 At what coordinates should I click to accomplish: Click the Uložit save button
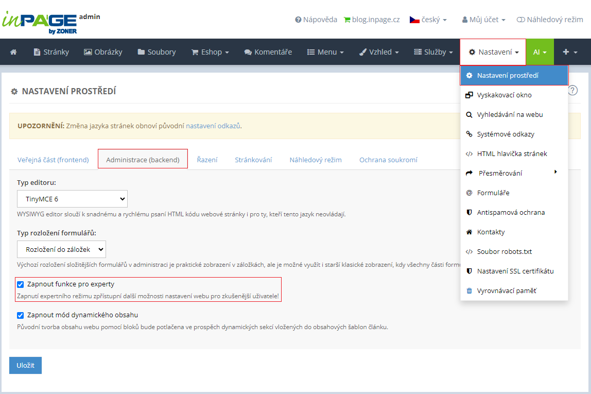pos(25,365)
